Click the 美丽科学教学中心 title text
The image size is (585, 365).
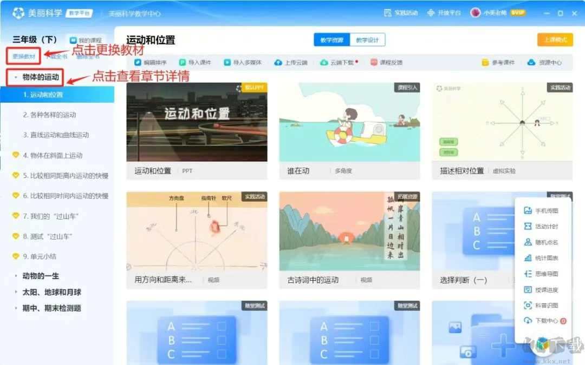[x=135, y=14]
